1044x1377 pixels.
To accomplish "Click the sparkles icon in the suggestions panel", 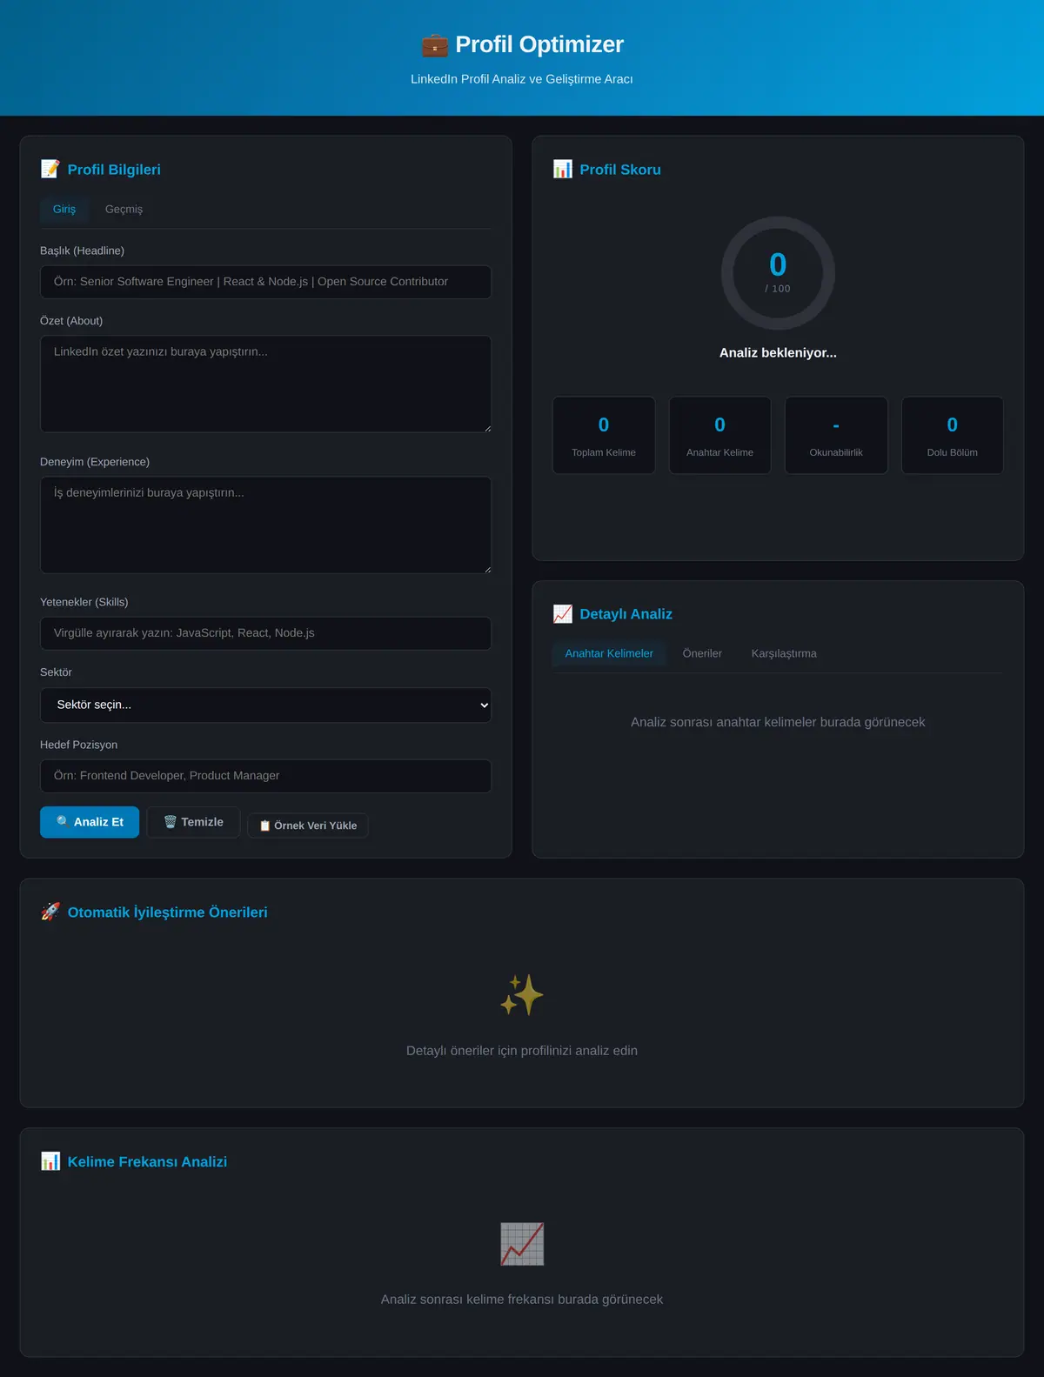I will [x=522, y=995].
